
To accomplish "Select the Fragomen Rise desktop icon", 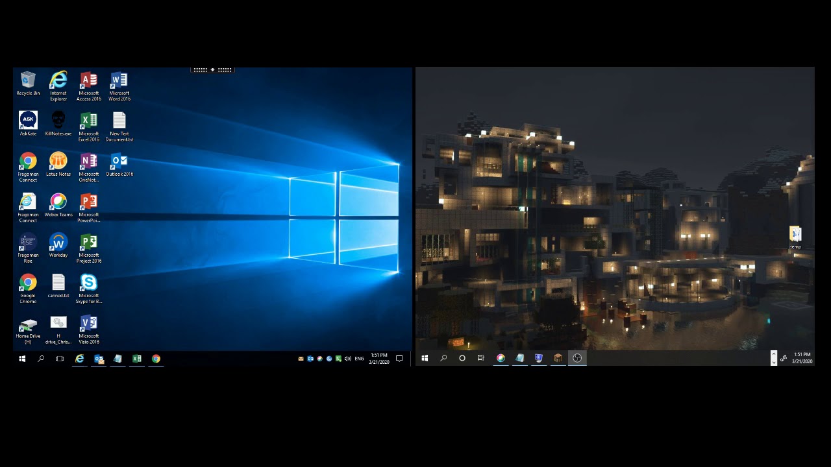I will [x=28, y=248].
